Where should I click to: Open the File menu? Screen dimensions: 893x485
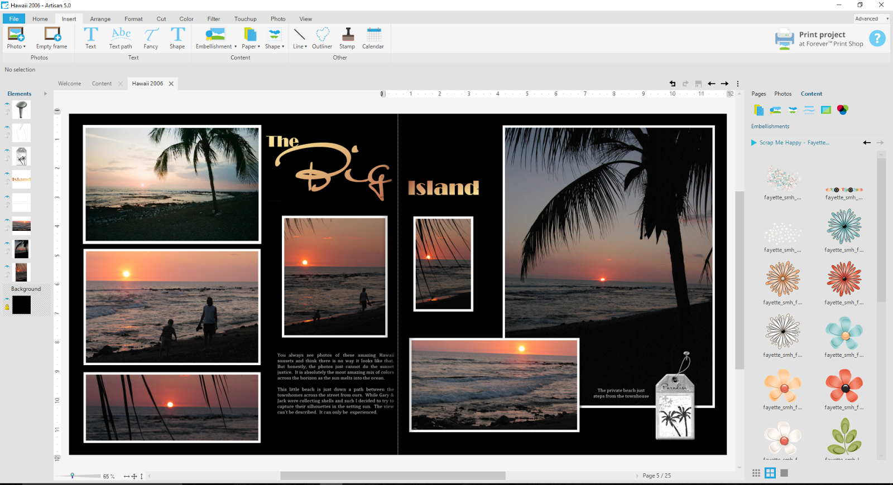click(x=14, y=19)
